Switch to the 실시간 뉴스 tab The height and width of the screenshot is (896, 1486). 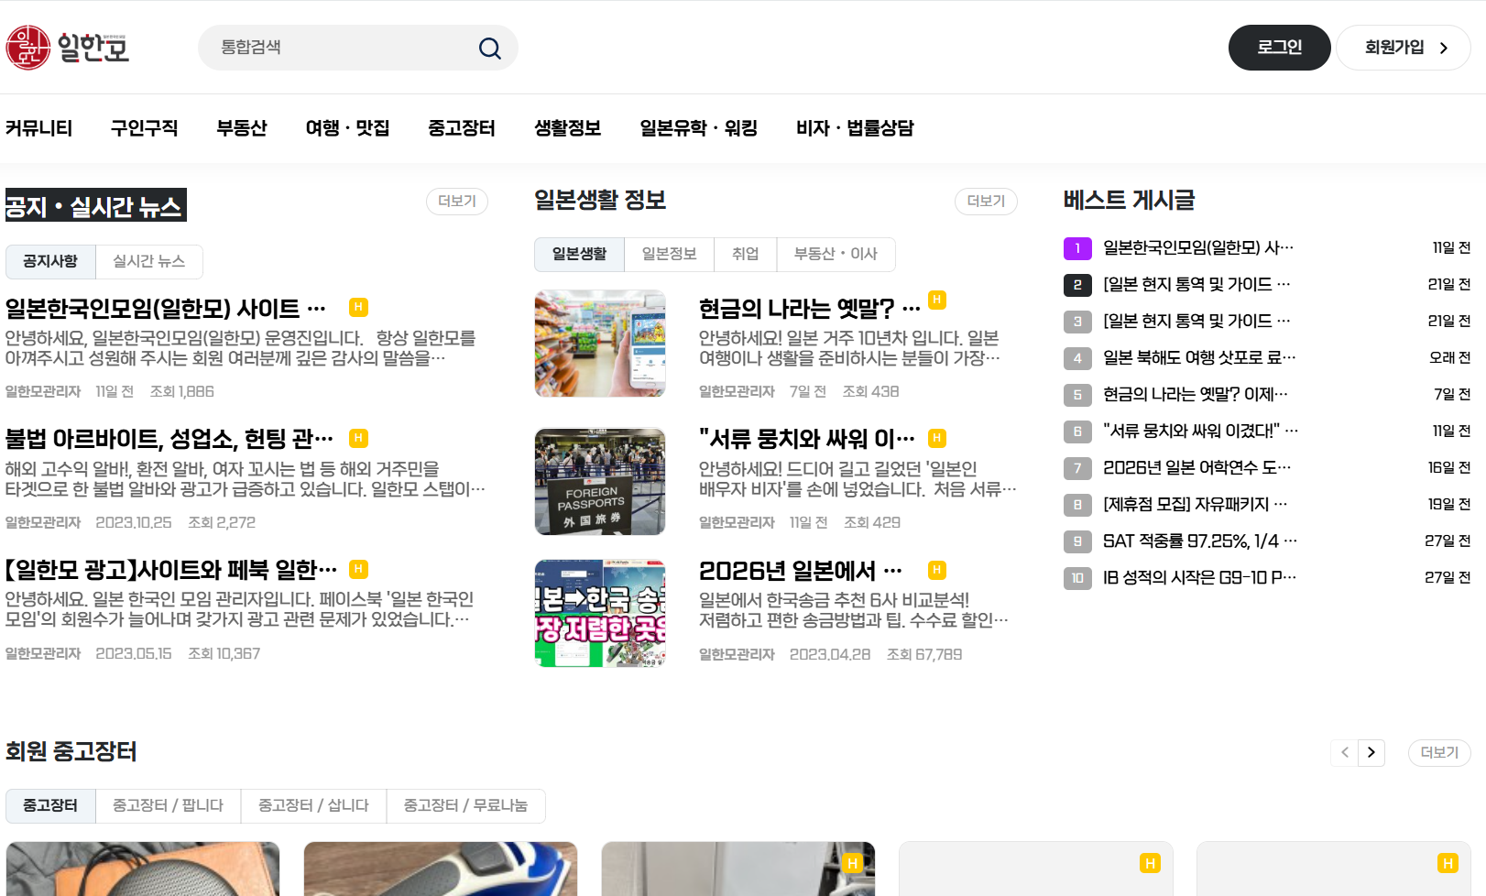point(148,261)
